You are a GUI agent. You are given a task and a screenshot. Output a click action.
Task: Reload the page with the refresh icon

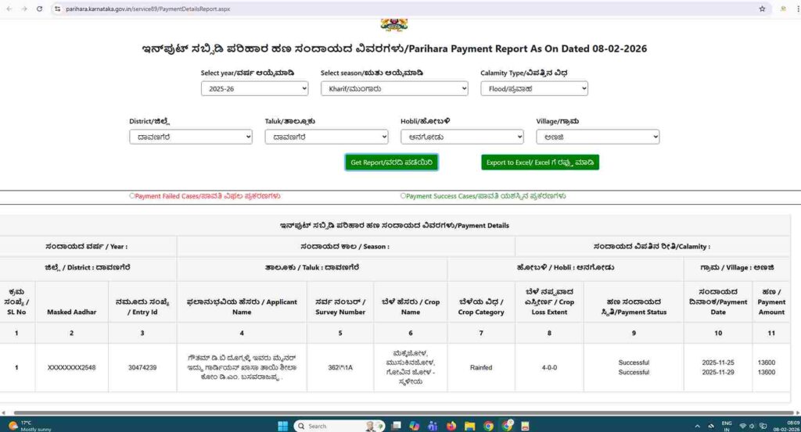point(39,9)
